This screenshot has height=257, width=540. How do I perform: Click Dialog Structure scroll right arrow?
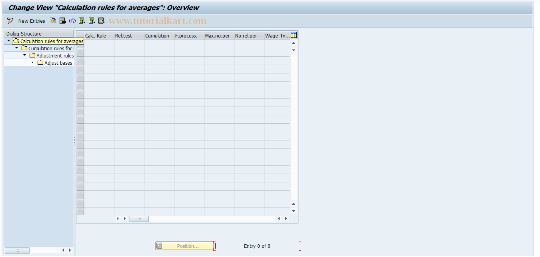70,250
